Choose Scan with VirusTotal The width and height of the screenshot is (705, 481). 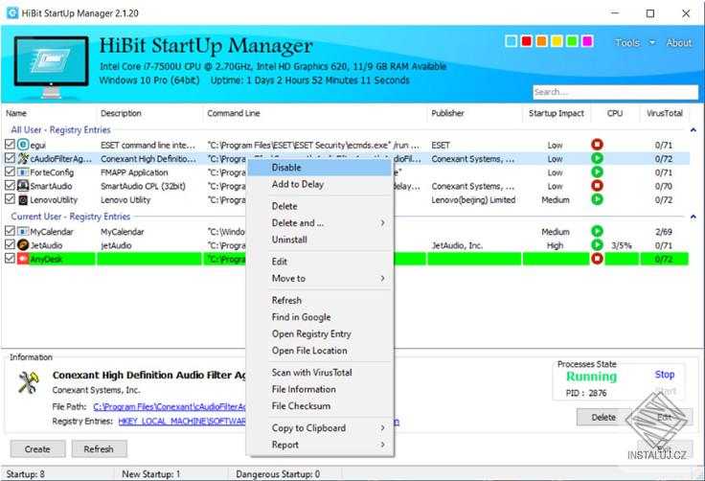click(x=321, y=373)
